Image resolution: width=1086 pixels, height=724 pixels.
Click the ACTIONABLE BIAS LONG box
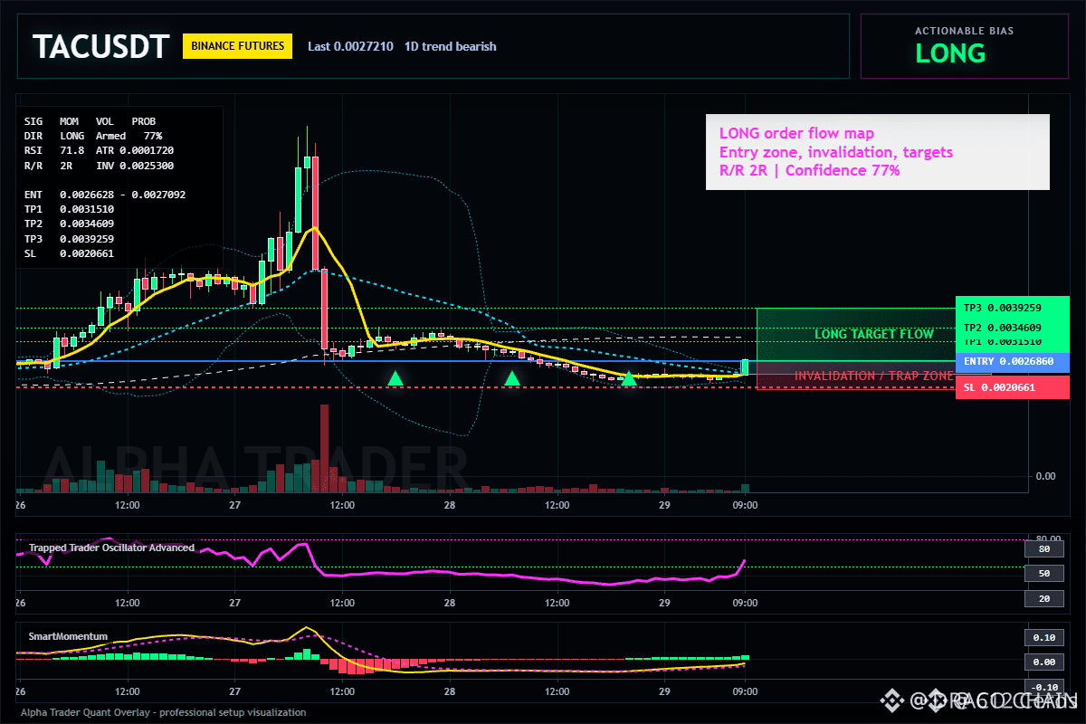(x=964, y=46)
